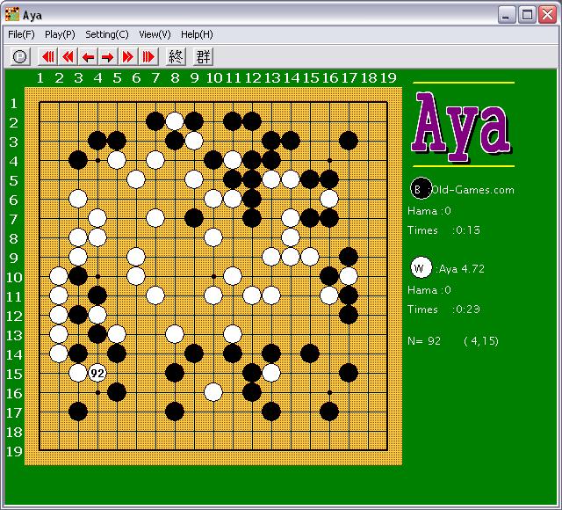562x510 pixels.
Task: Click the Old-Games.com player name
Action: point(472,190)
